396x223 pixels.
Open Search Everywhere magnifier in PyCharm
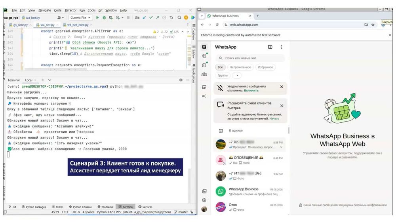179,18
